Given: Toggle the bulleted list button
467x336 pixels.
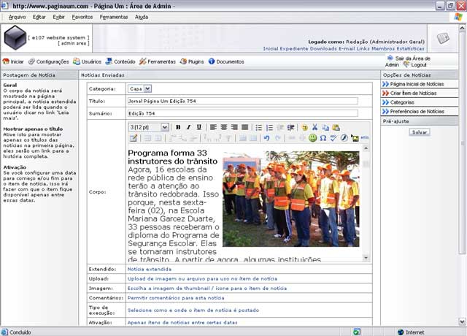Looking at the screenshot, I should click(x=259, y=127).
